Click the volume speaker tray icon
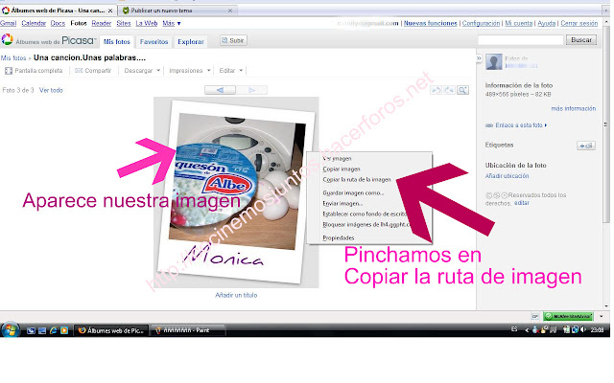The height and width of the screenshot is (383, 614). pos(583,329)
